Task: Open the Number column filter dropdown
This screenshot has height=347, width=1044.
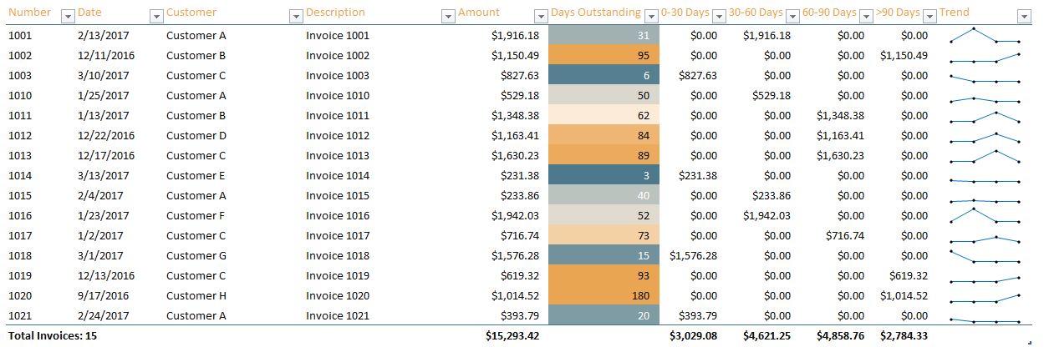Action: 68,15
